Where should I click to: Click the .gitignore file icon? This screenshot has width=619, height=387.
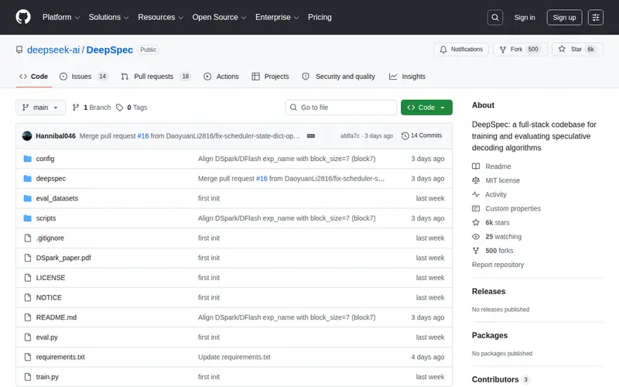pos(28,238)
